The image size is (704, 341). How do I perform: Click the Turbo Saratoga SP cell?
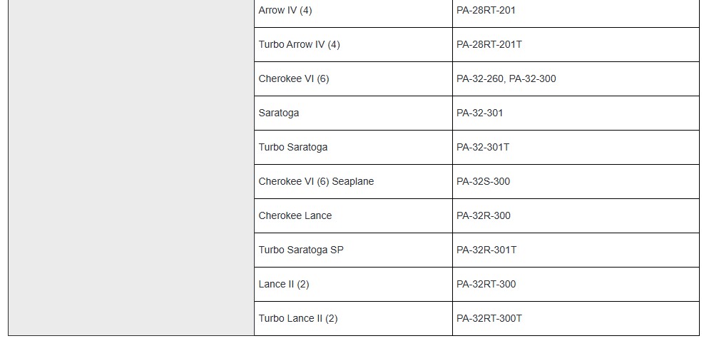click(x=301, y=250)
